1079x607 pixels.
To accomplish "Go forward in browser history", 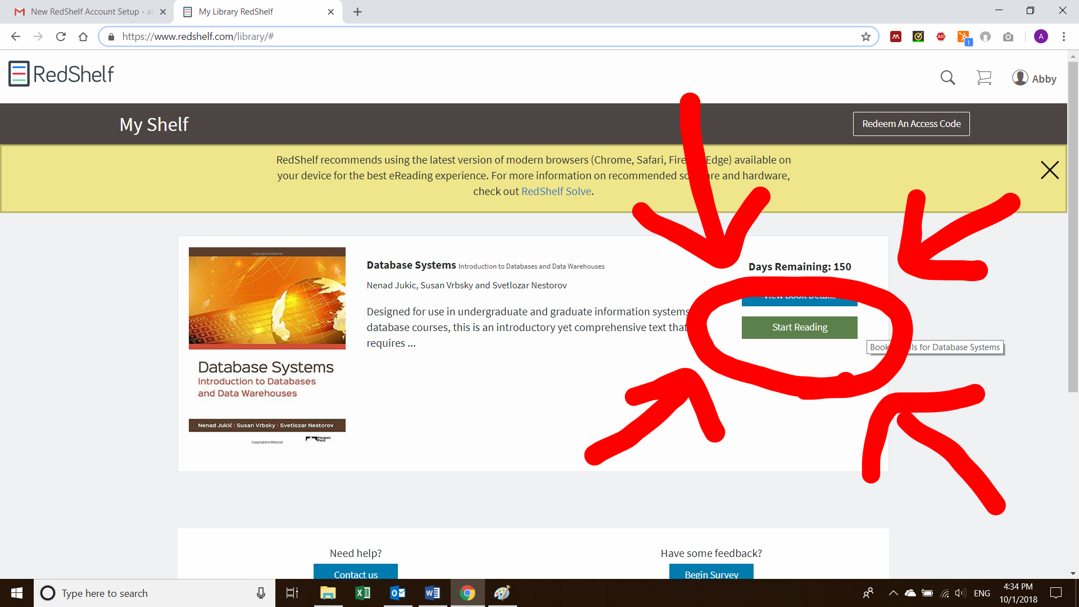I will click(38, 37).
